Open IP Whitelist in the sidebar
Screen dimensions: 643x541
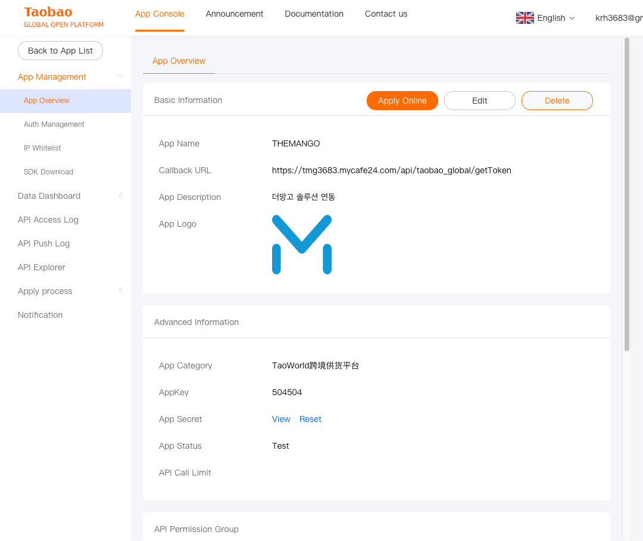pos(42,148)
